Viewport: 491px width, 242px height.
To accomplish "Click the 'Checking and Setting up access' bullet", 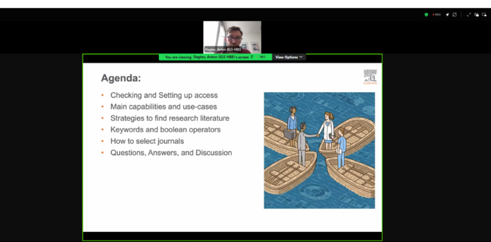I will point(163,95).
